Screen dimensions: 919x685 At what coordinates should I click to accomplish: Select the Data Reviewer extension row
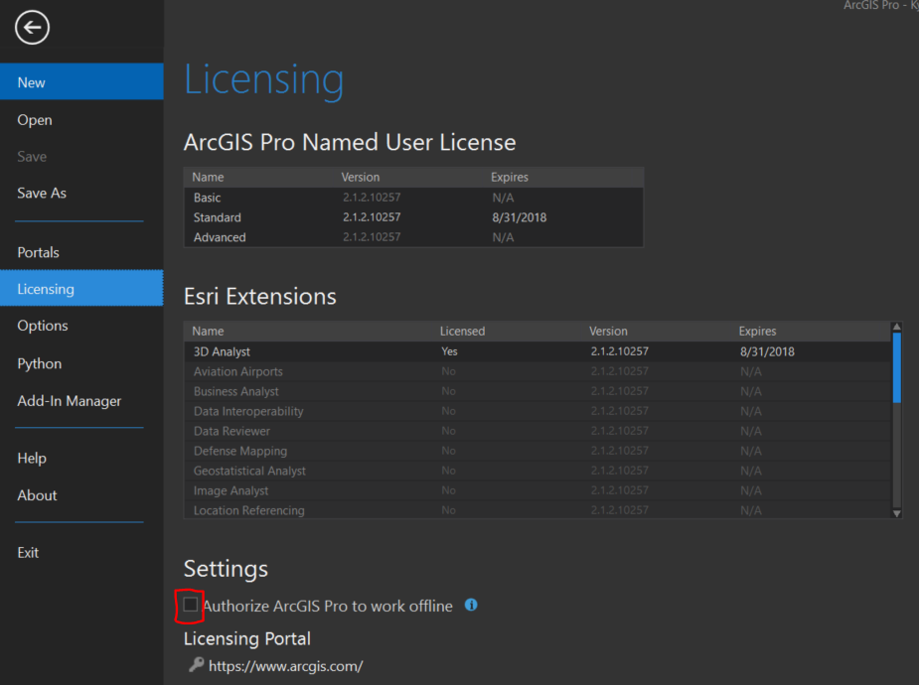coord(537,431)
